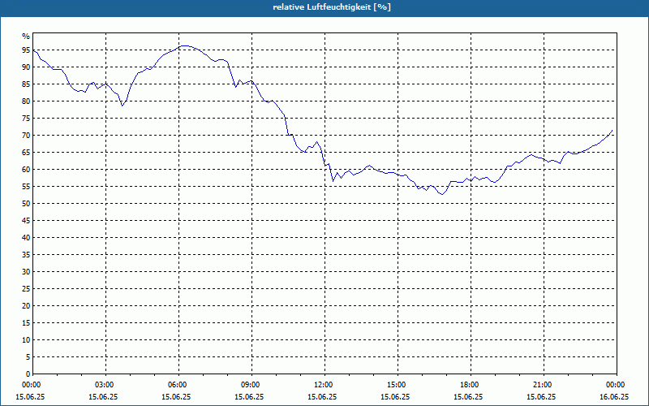Click the date label 16.06.25

(x=614, y=396)
